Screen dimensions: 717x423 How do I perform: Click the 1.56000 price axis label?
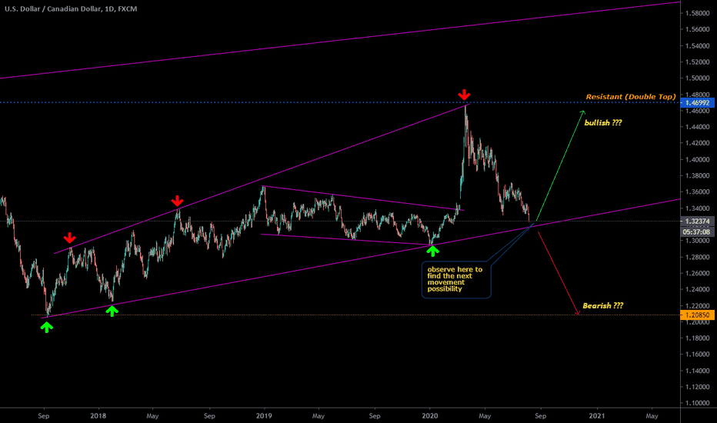[697, 29]
